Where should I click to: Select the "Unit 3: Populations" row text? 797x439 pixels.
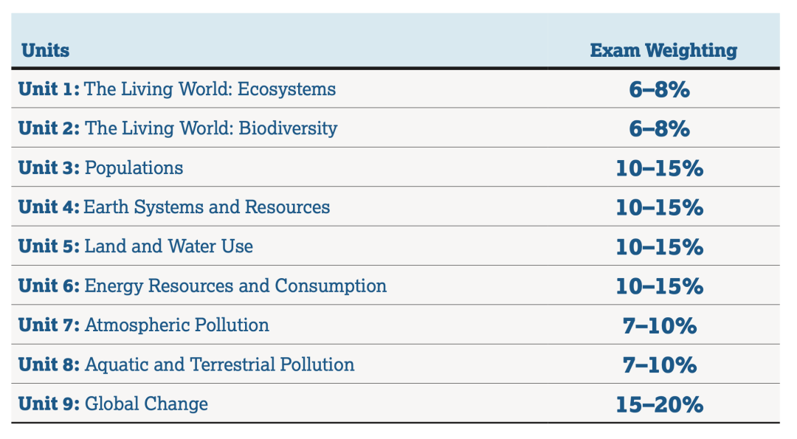tap(100, 167)
